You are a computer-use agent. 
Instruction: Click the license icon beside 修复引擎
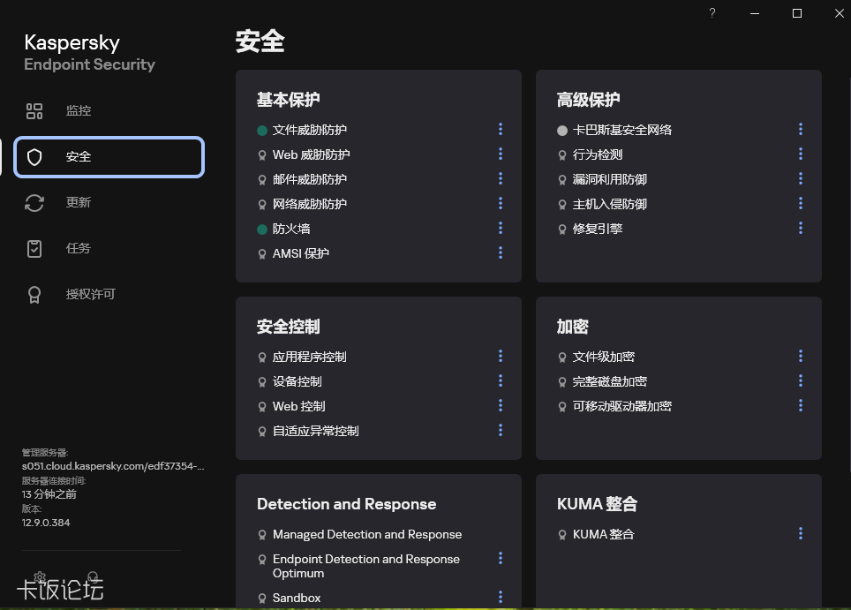[x=562, y=229]
